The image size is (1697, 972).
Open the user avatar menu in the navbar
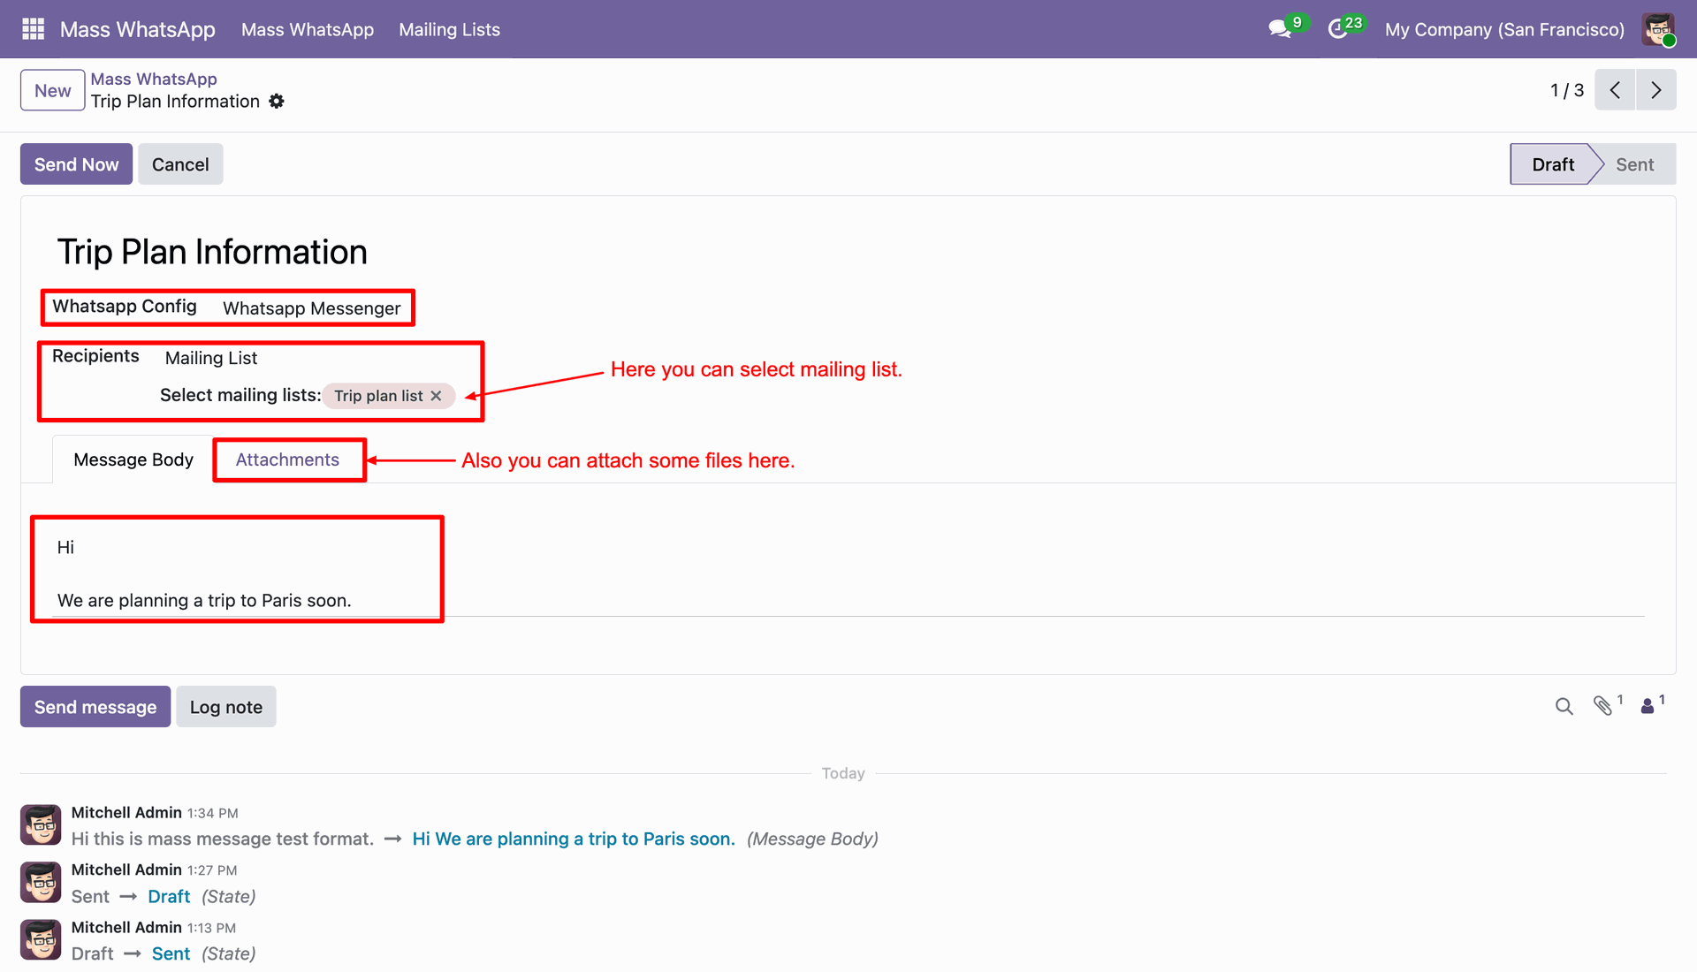point(1658,29)
